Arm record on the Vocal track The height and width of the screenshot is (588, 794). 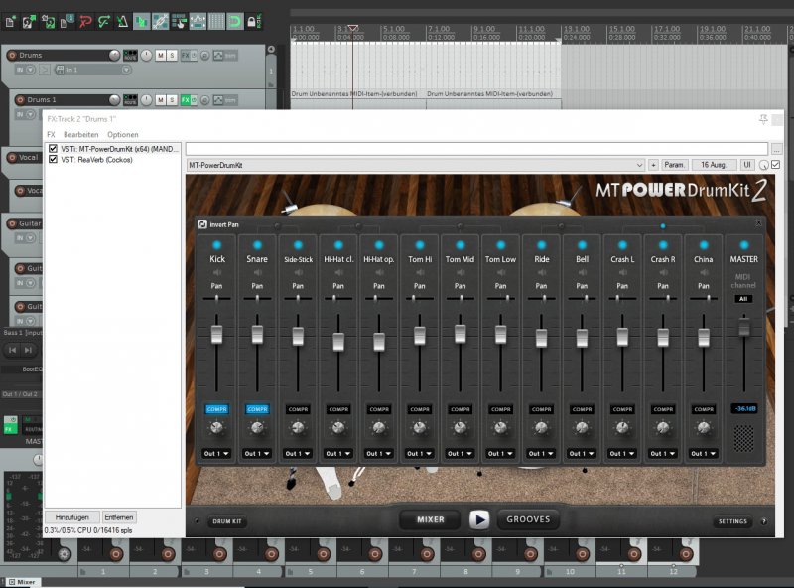point(12,158)
